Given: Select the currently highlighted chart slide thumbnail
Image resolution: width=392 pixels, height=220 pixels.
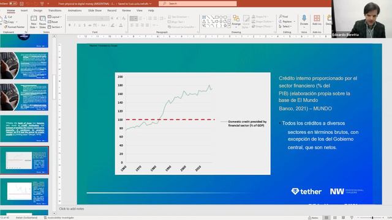Looking at the screenshot, I should [24, 160].
